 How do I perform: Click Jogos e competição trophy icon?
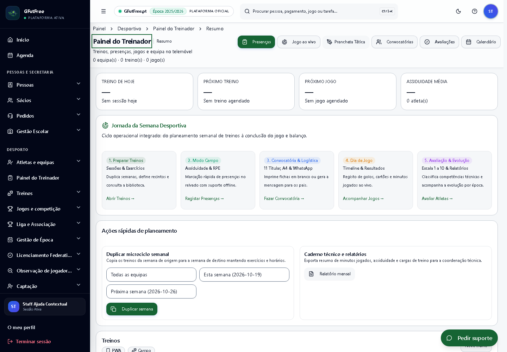(x=10, y=209)
